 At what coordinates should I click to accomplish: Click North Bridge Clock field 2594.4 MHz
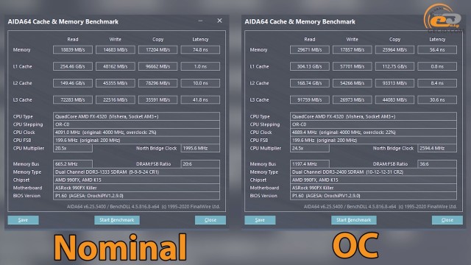437,148
